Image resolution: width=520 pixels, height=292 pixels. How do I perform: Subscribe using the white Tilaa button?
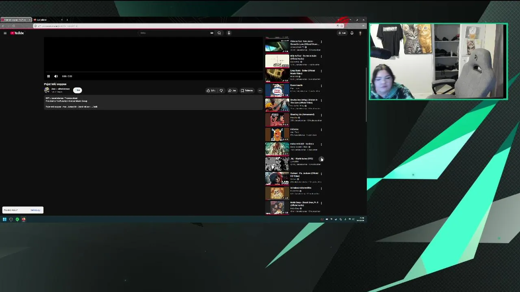[78, 90]
